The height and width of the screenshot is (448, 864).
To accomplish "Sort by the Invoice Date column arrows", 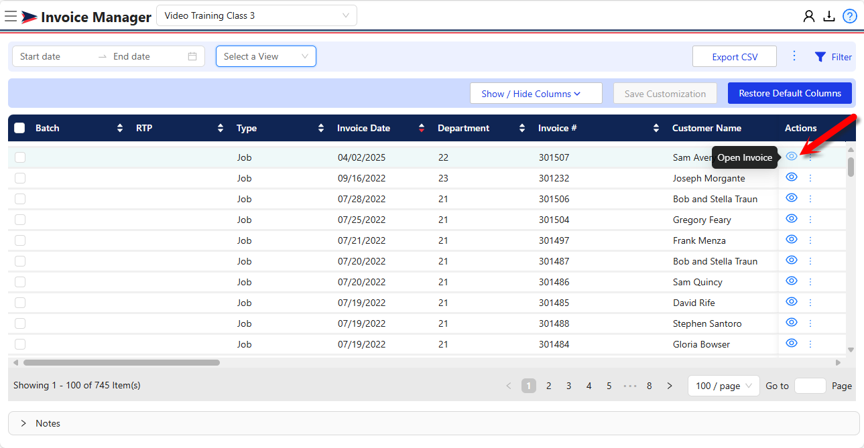I will click(x=422, y=128).
